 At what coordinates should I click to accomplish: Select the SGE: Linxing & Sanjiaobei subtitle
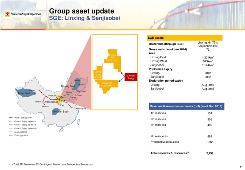coord(85,18)
